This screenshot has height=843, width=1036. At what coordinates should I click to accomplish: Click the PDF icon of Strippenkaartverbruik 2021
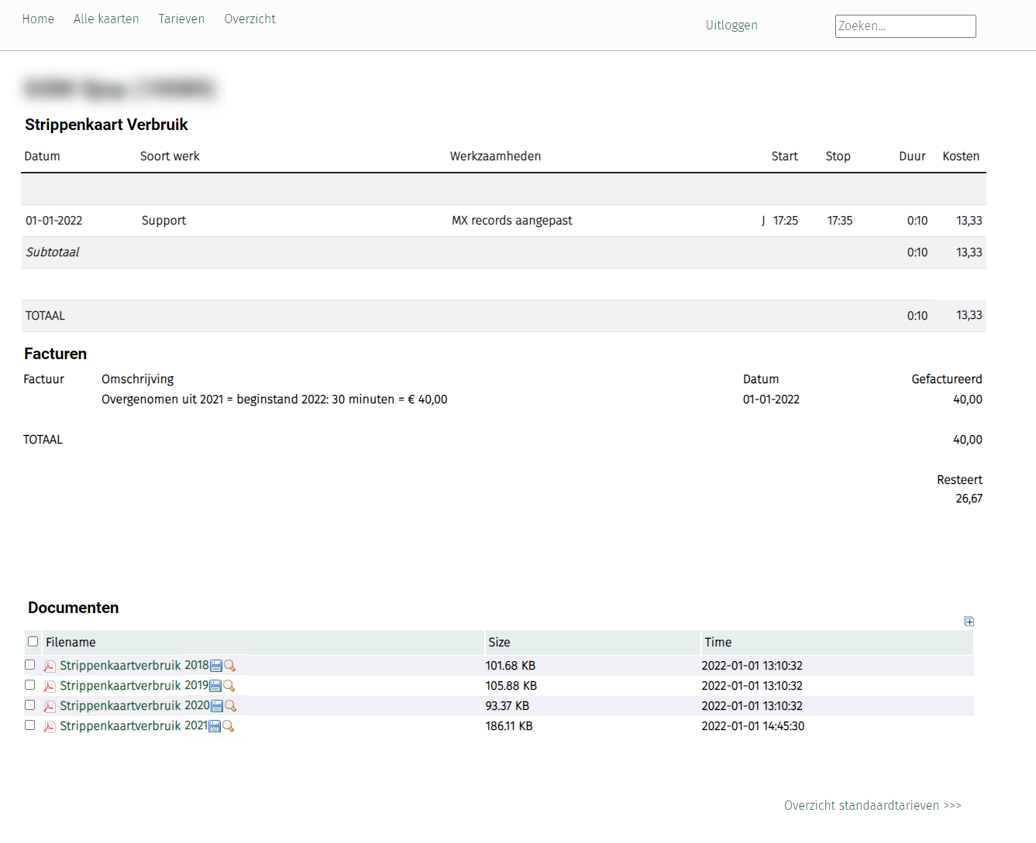pos(50,727)
